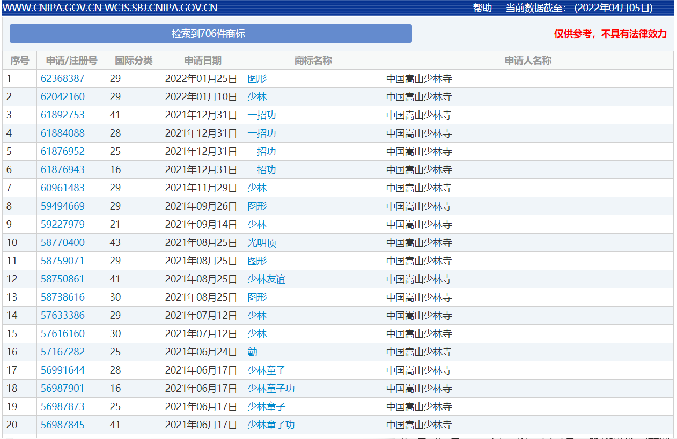The height and width of the screenshot is (439, 677).
Task: Open registration number 61876943
Action: point(63,169)
